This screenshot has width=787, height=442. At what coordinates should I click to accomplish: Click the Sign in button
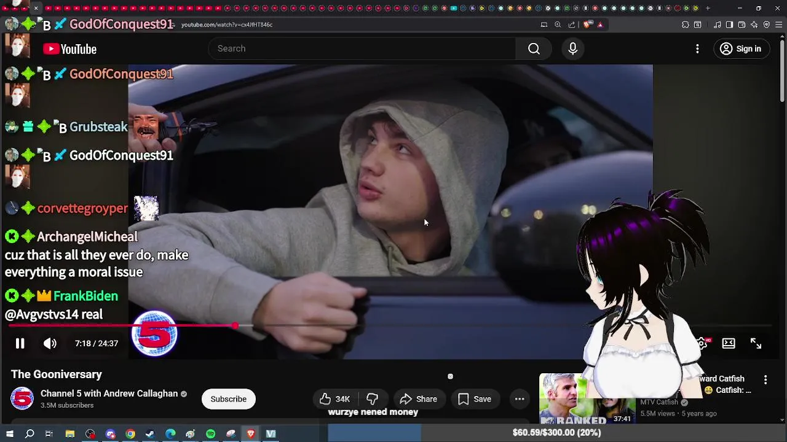[x=741, y=48]
